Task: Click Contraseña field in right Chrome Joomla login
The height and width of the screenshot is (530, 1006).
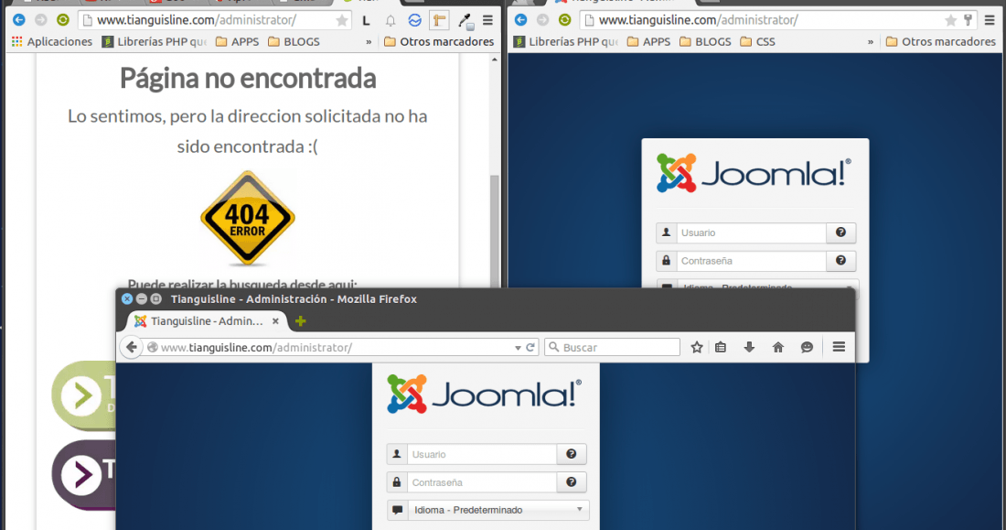Action: click(x=751, y=261)
